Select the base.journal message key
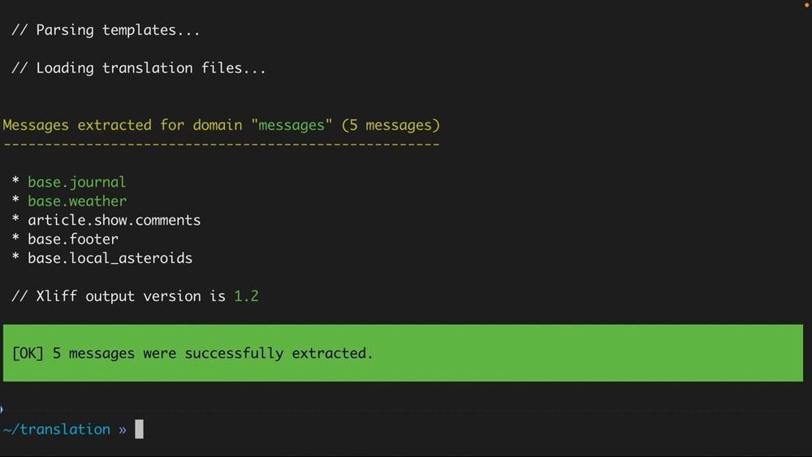 click(76, 182)
